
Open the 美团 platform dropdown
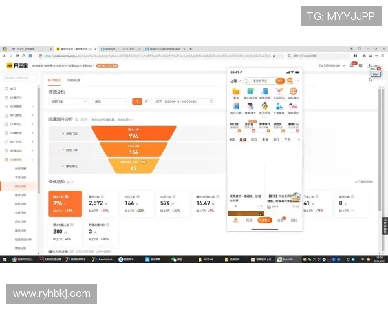[109, 101]
